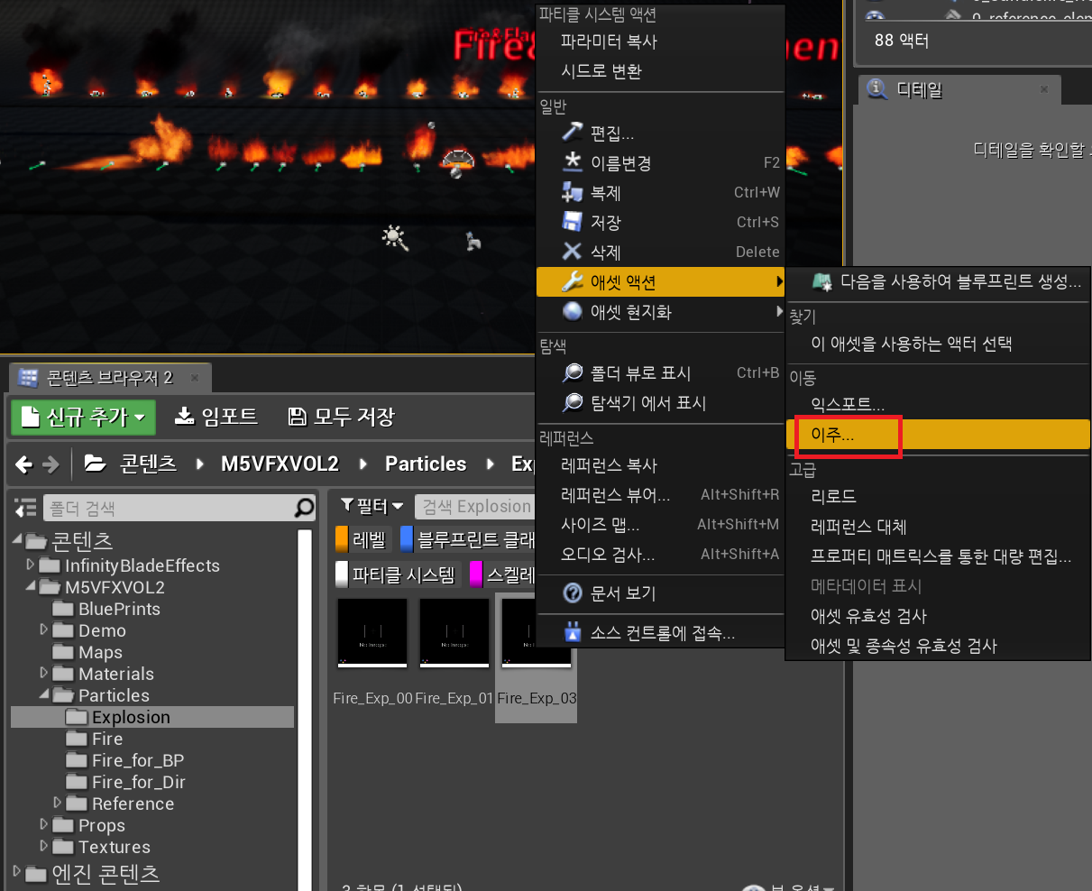Close the 디테일 panel tab
The image size is (1092, 891).
(x=1044, y=89)
